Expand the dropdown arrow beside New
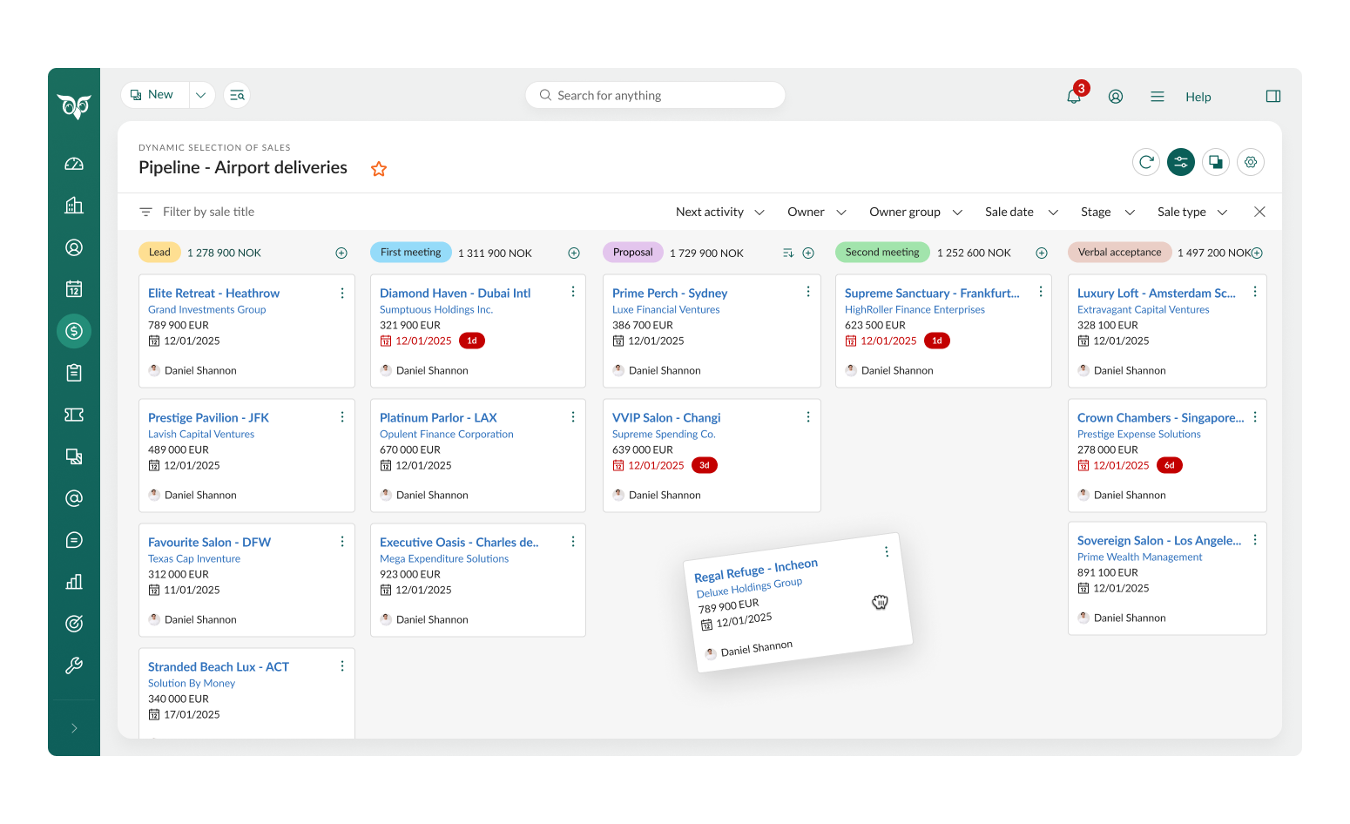The width and height of the screenshot is (1350, 824). tap(201, 95)
